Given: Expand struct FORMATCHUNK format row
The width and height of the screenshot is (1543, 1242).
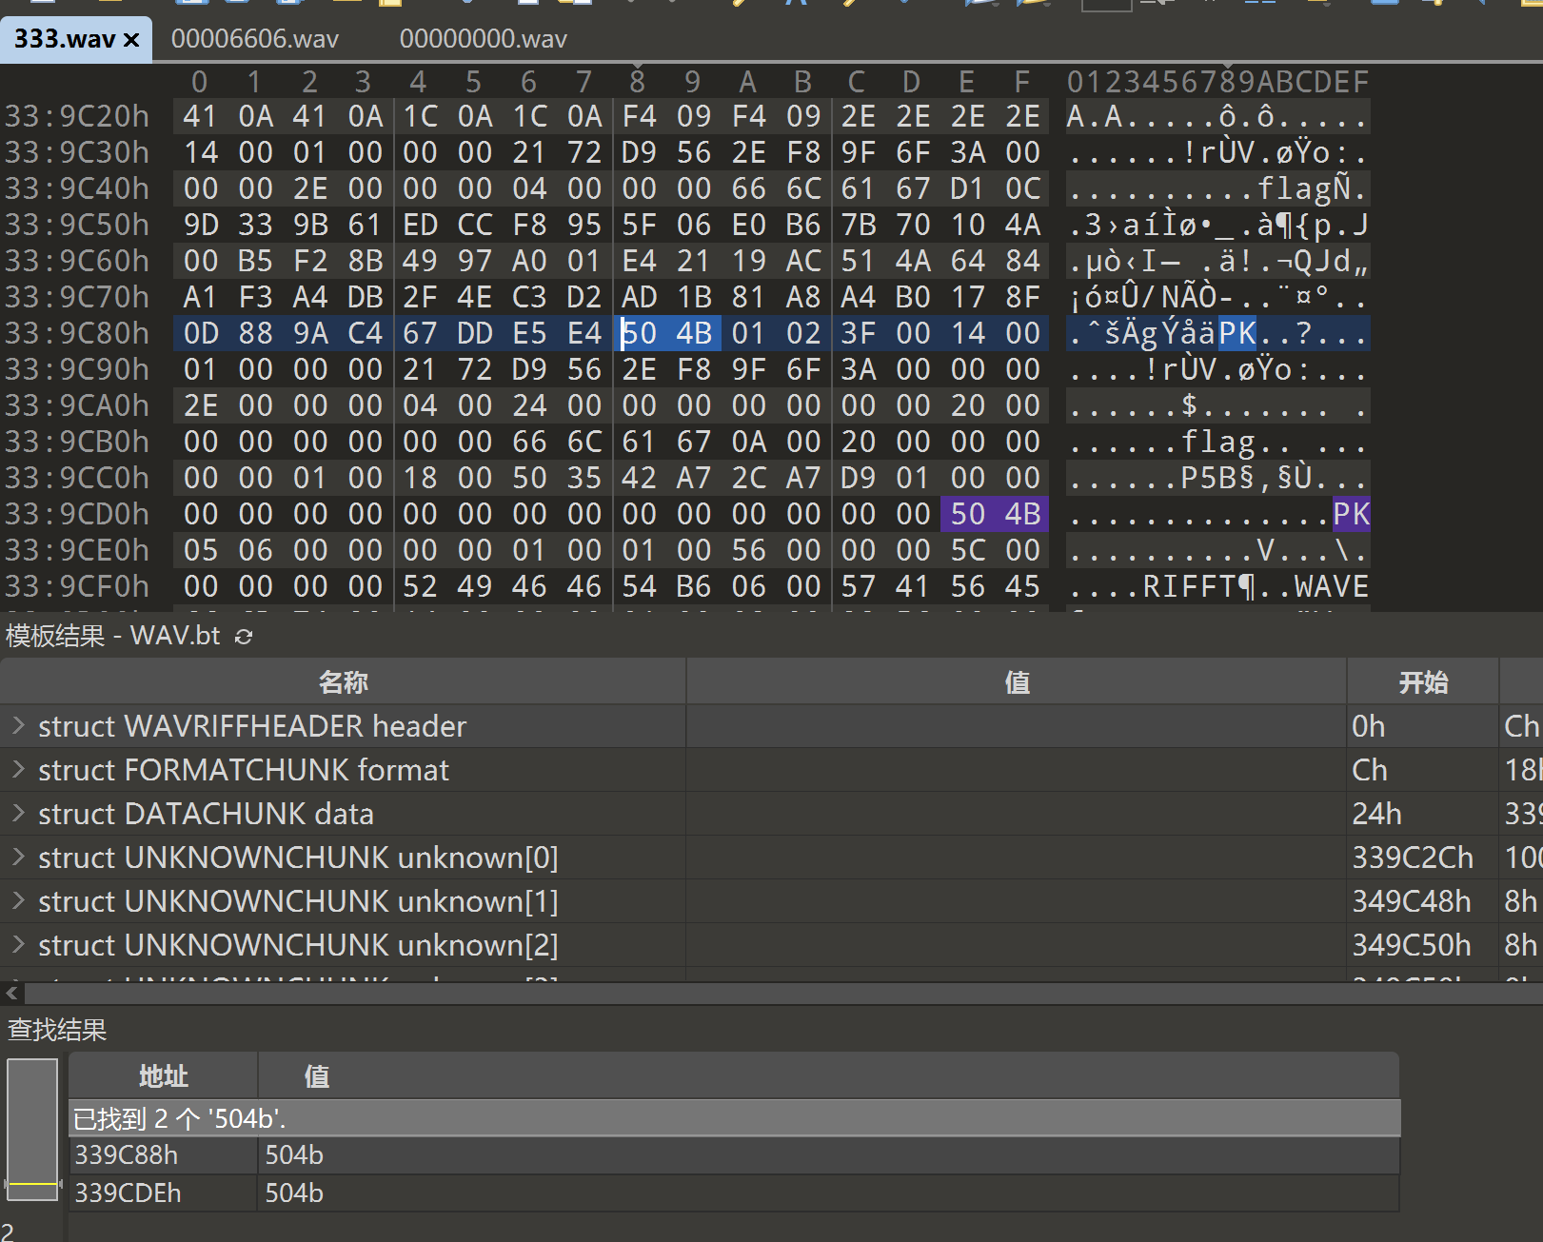Looking at the screenshot, I should tap(18, 769).
